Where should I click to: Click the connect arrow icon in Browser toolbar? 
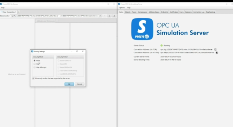(105, 16)
